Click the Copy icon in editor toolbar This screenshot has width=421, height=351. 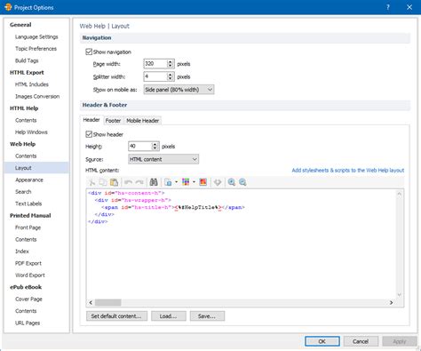coord(103,182)
